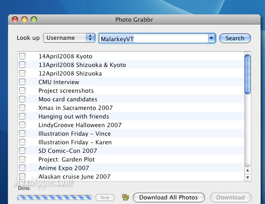The width and height of the screenshot is (265, 204).
Task: Click the MalarkeyVT text input field
Action: [x=153, y=38]
